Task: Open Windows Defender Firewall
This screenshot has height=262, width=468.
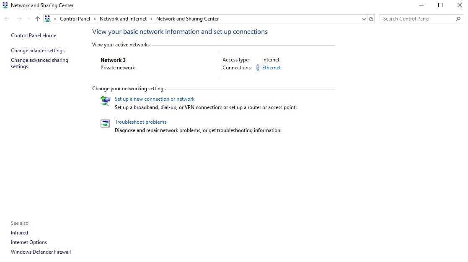Action: (x=41, y=252)
